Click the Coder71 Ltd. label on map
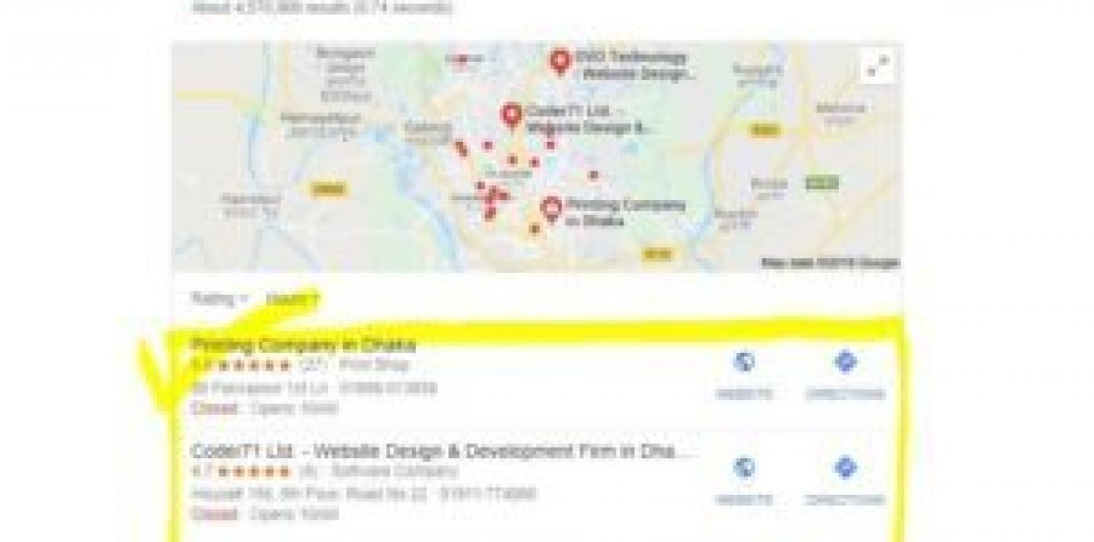The height and width of the screenshot is (542, 1094). pos(589,119)
